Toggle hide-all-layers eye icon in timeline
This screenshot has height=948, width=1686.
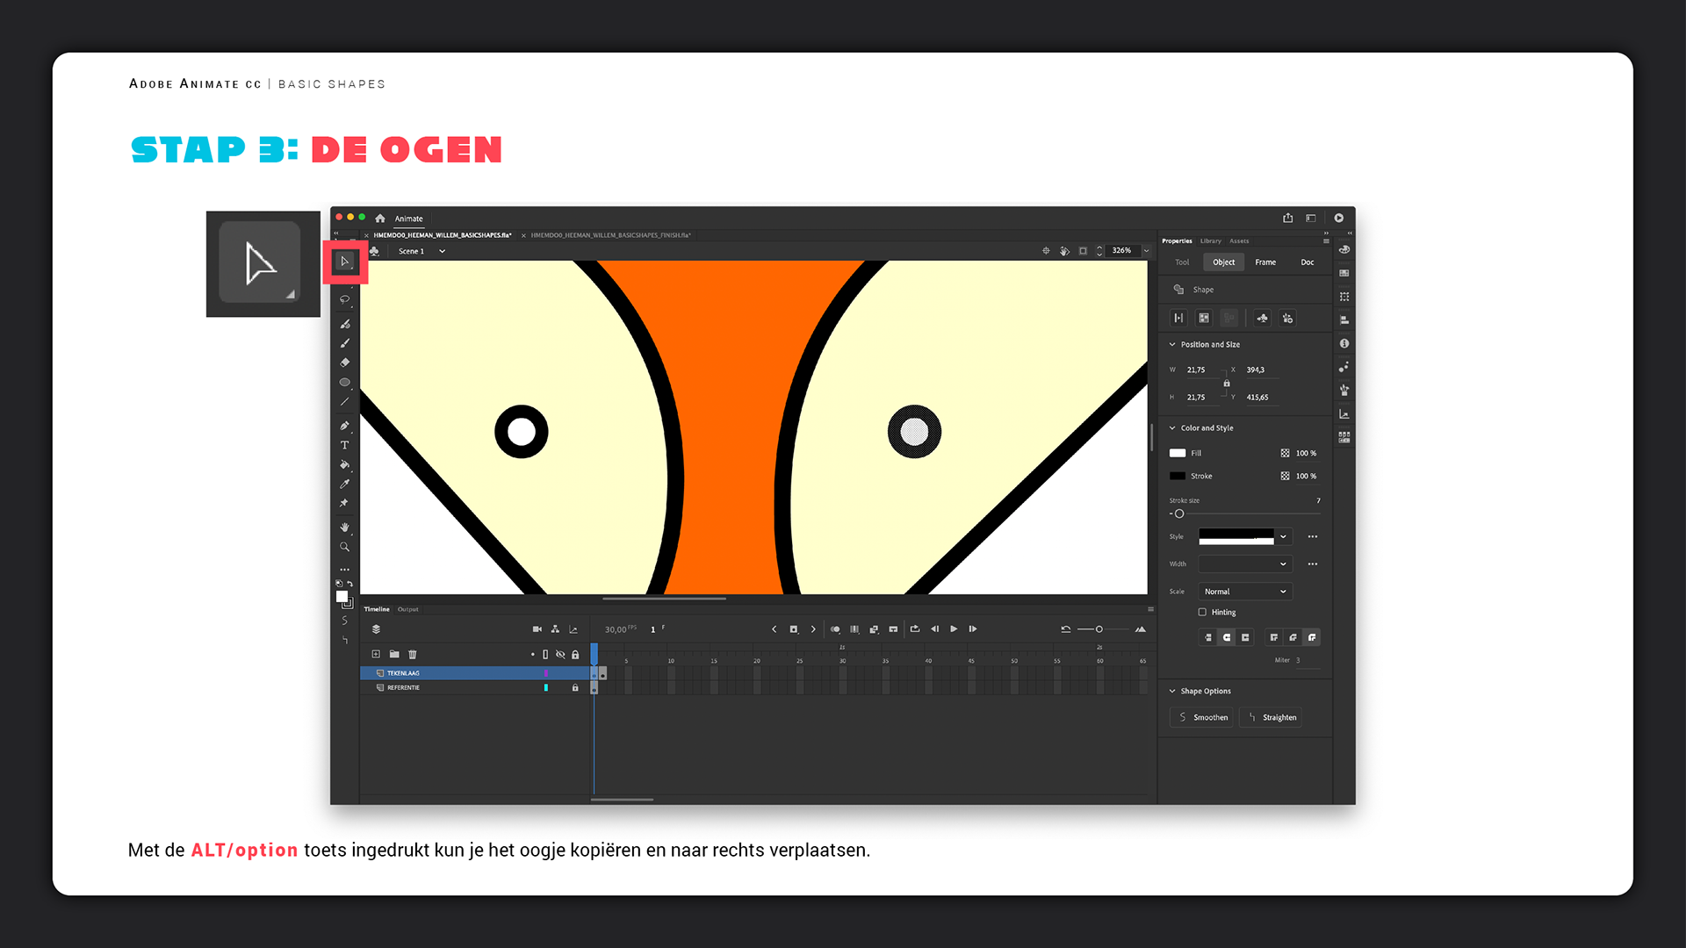point(560,654)
